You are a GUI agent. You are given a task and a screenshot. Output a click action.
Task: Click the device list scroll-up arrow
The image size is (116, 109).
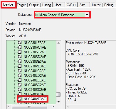(58, 43)
